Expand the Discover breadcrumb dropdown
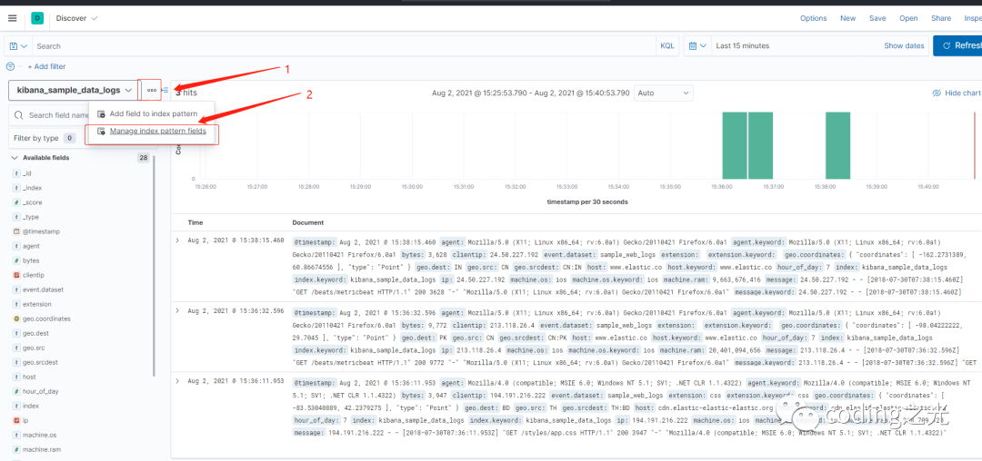This screenshot has height=461, width=982. tap(77, 18)
